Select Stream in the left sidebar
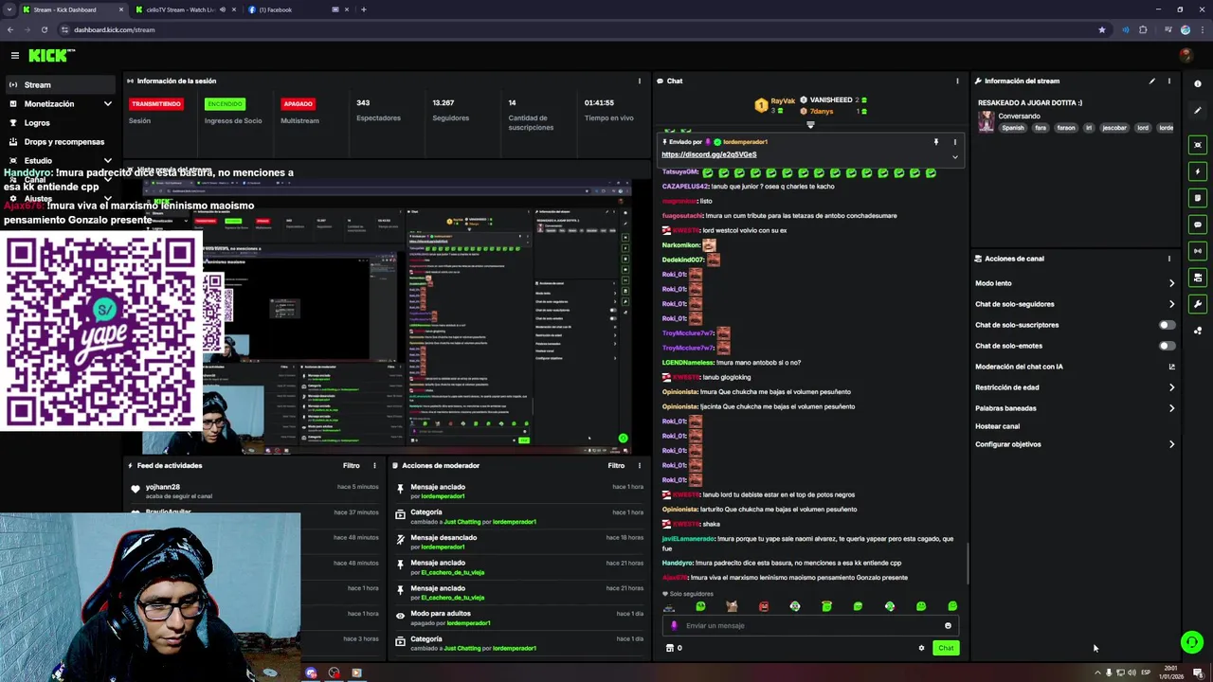 59,85
